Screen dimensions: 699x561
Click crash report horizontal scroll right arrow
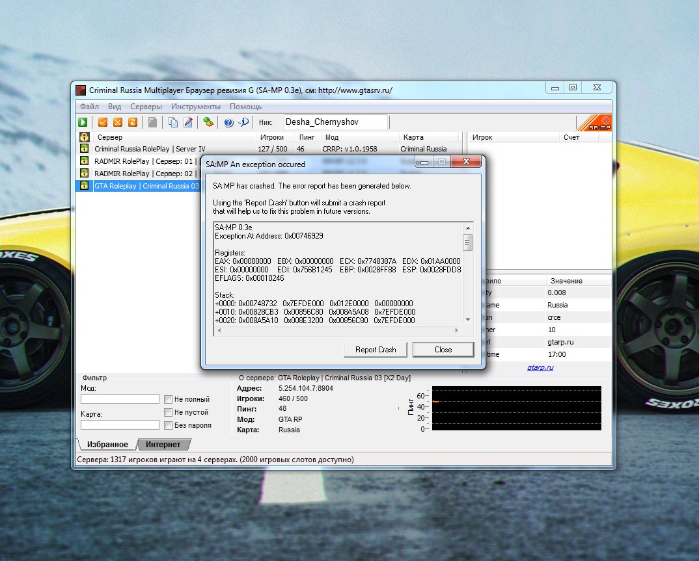click(x=456, y=330)
